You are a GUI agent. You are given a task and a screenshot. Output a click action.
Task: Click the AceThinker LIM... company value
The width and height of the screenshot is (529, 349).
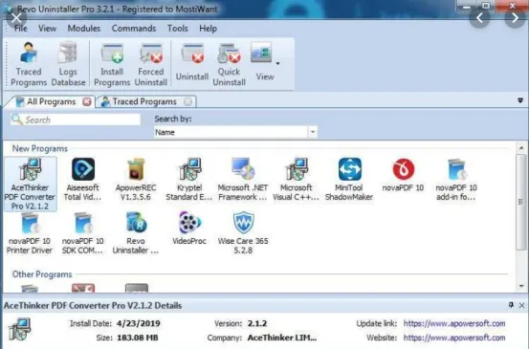coord(282,338)
